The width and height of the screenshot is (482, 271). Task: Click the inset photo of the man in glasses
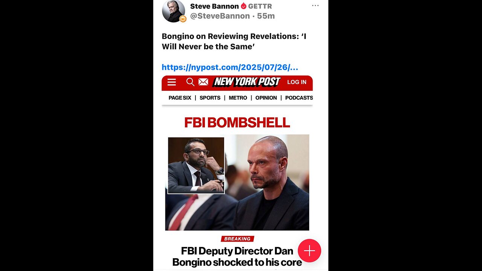pos(196,166)
